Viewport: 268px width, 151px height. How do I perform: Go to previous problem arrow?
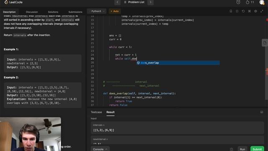pyautogui.click(x=117, y=2)
